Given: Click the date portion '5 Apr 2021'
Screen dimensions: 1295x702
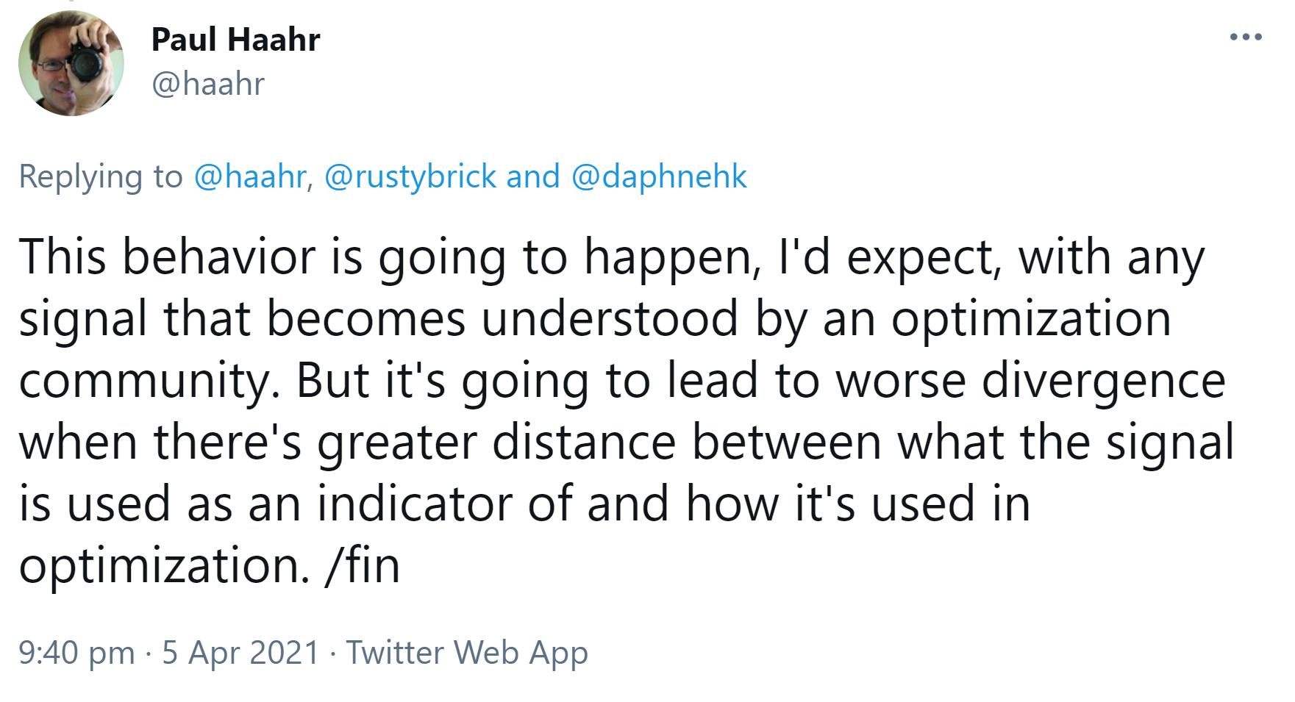Looking at the screenshot, I should pos(240,651).
